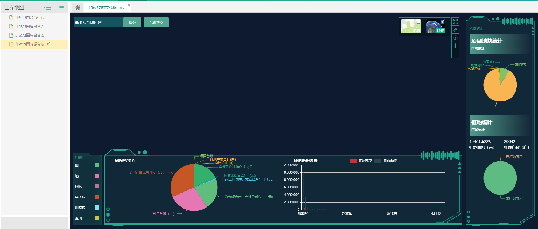This screenshot has width=538, height=229.
Task: Zoom out with the minus map icon
Action: coord(455,54)
